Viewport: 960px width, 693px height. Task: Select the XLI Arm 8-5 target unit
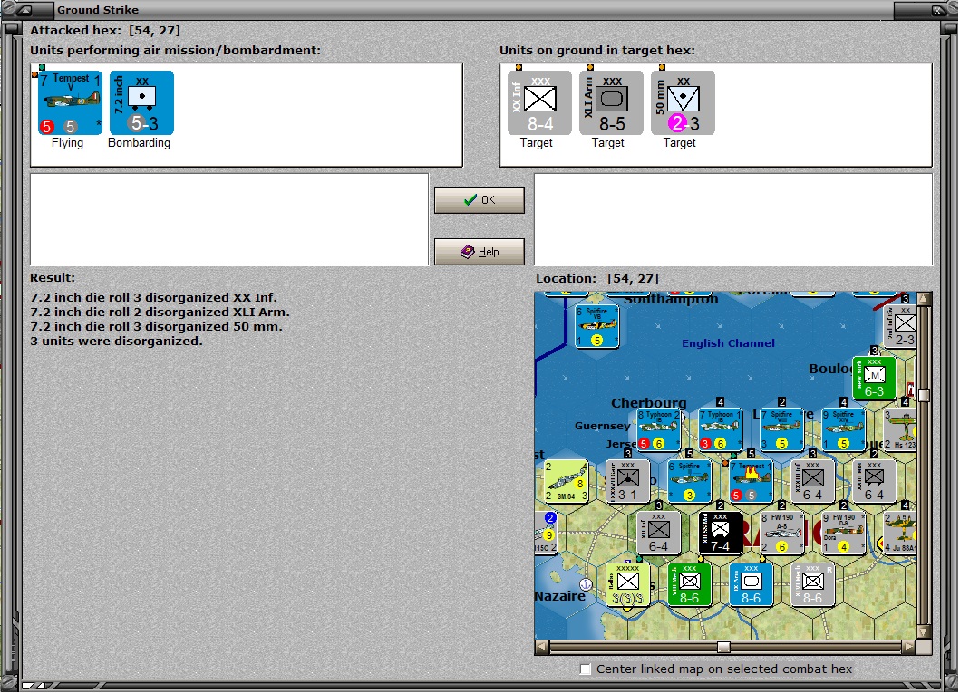pyautogui.click(x=611, y=102)
